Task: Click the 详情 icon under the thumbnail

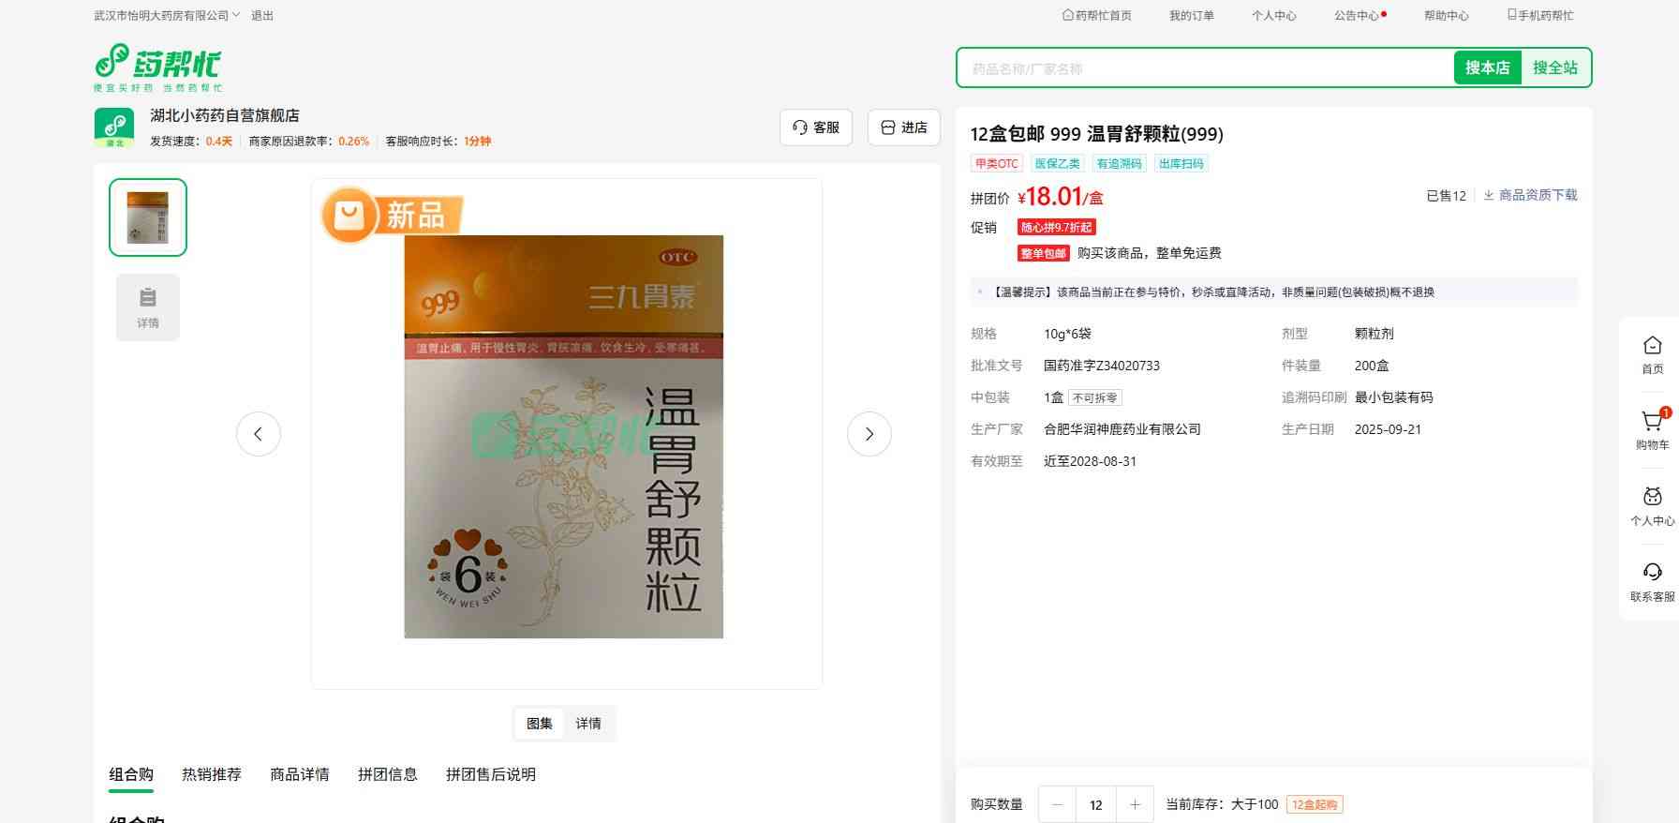Action: click(148, 307)
